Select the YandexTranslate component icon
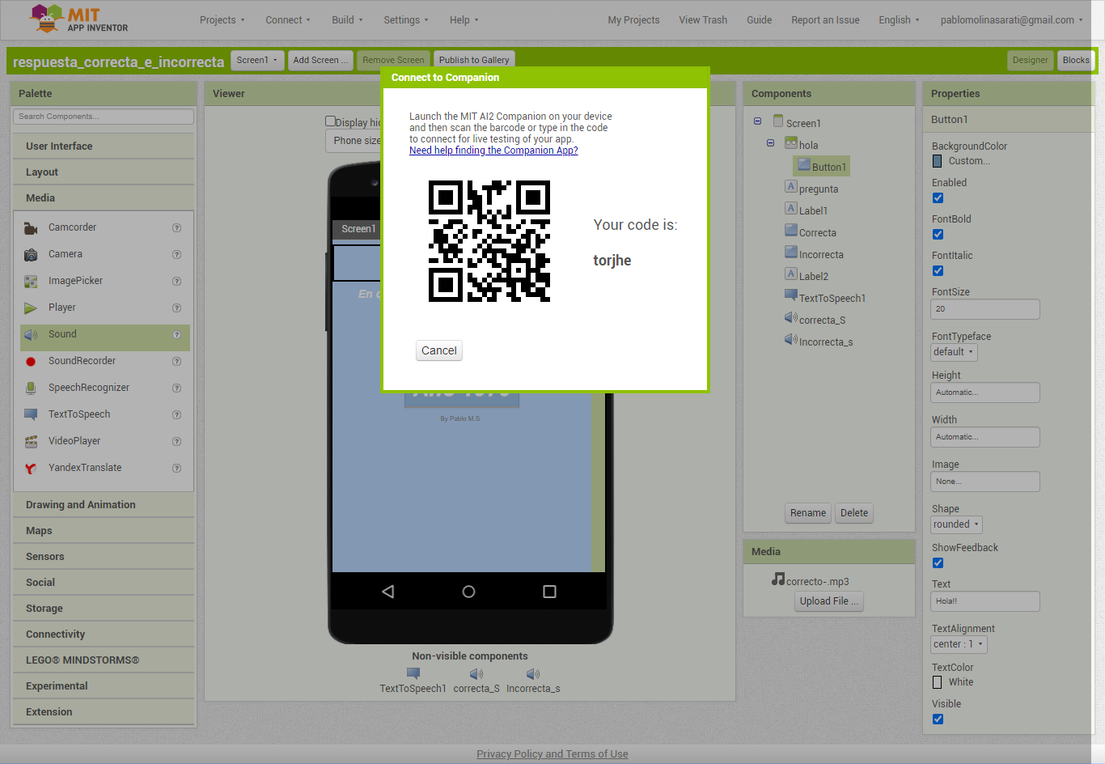 (x=31, y=469)
